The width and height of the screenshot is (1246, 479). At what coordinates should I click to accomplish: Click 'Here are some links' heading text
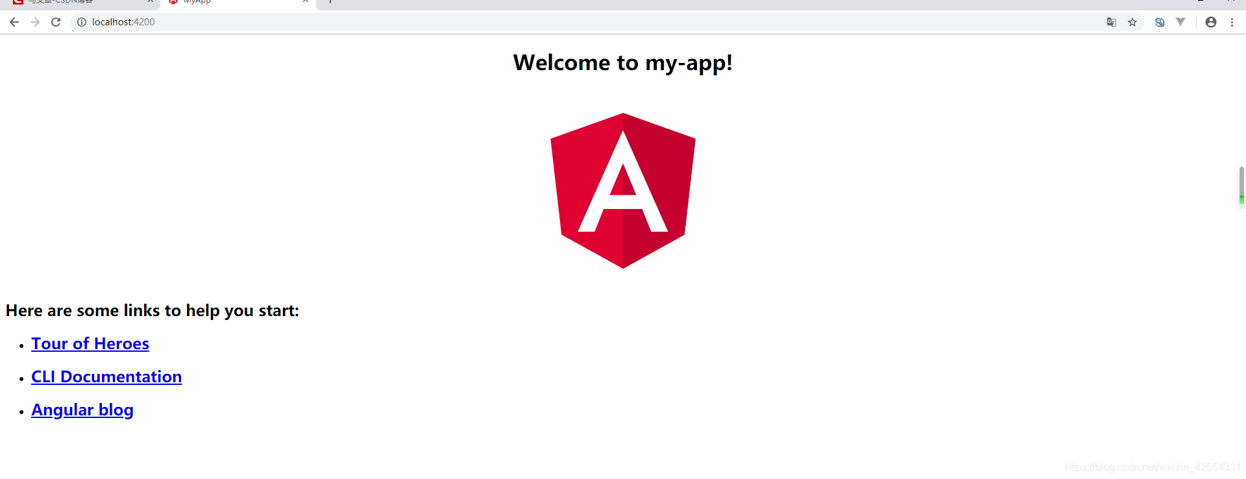pyautogui.click(x=153, y=311)
